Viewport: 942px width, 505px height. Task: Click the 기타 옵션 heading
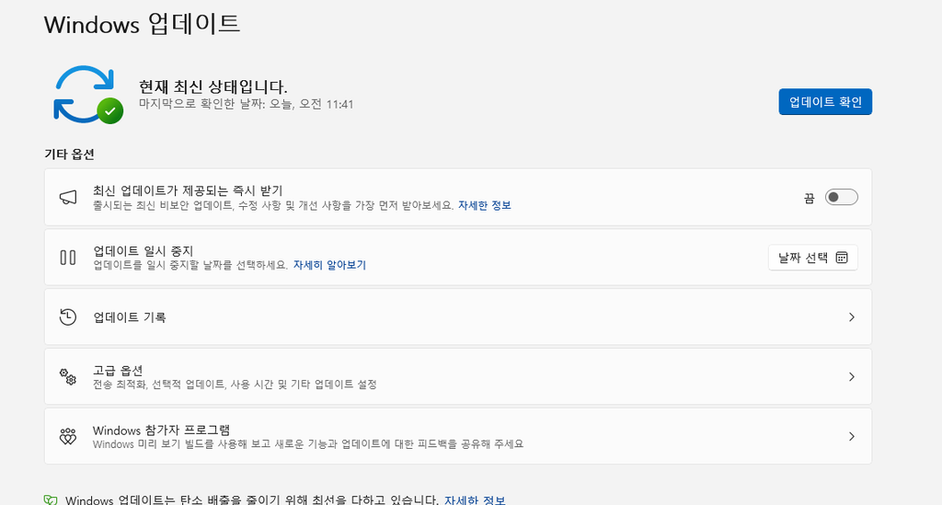click(69, 155)
